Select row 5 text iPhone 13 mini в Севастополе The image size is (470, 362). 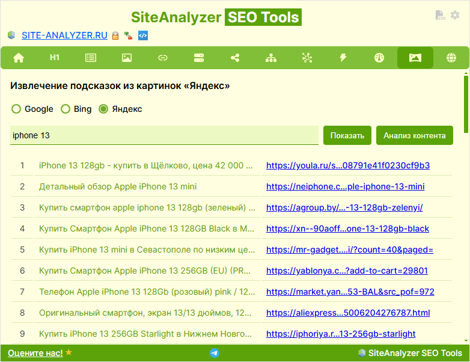[x=147, y=250]
